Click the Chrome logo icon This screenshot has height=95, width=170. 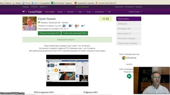tap(124, 58)
